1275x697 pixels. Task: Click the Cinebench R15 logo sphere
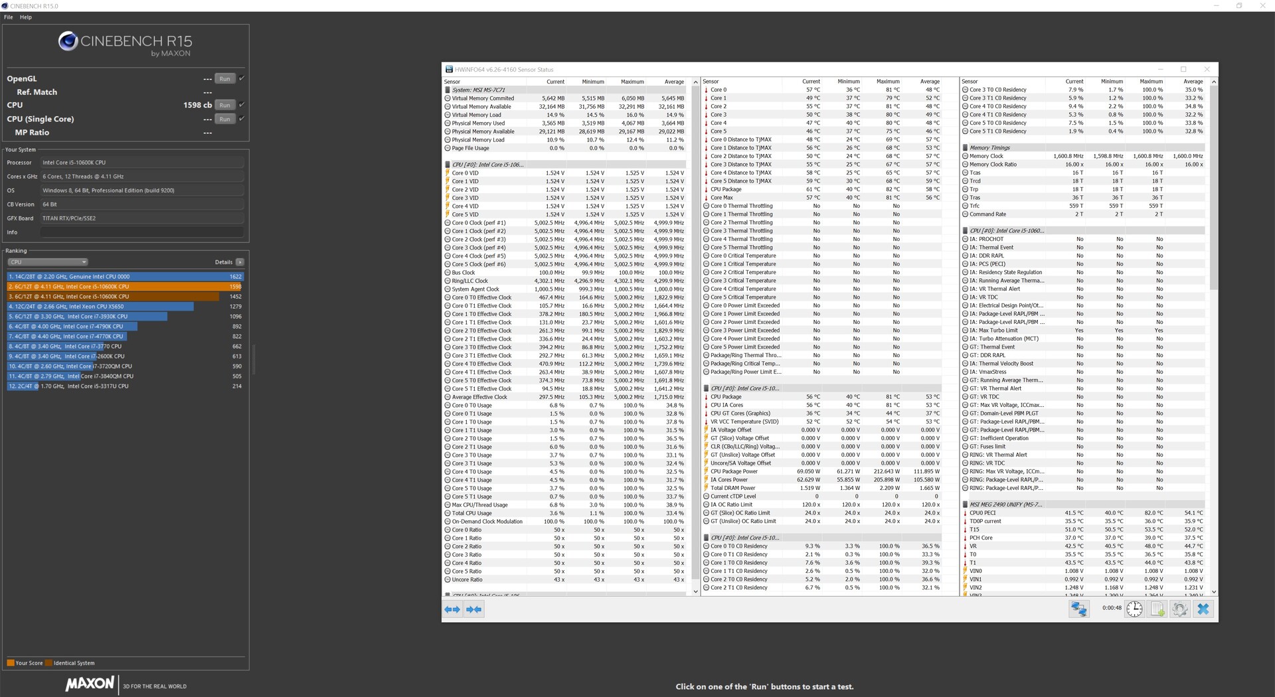(x=68, y=41)
